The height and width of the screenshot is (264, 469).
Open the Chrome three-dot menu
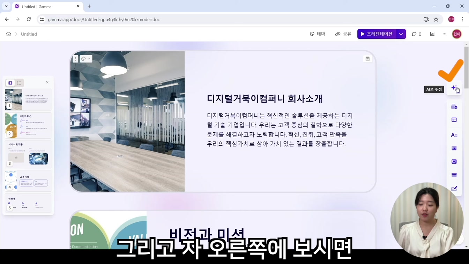point(462,20)
